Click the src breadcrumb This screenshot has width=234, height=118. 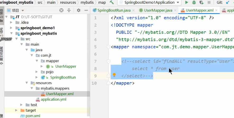coord(40,2)
